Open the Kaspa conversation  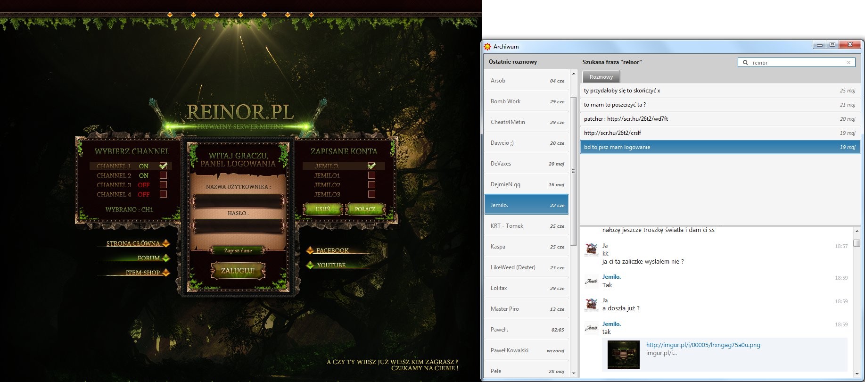(527, 247)
